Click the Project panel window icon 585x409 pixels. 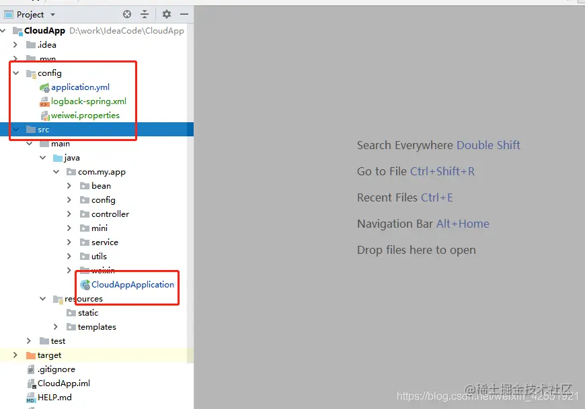point(9,15)
